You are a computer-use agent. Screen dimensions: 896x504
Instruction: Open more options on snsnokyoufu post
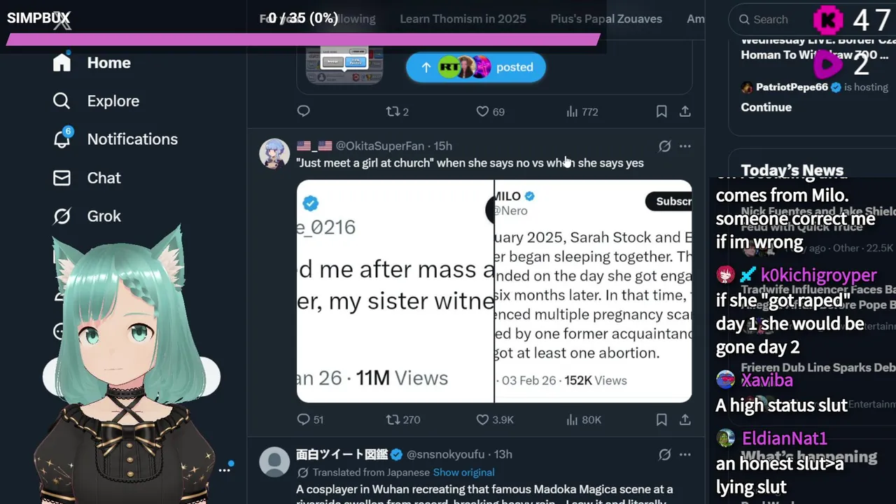coord(685,455)
